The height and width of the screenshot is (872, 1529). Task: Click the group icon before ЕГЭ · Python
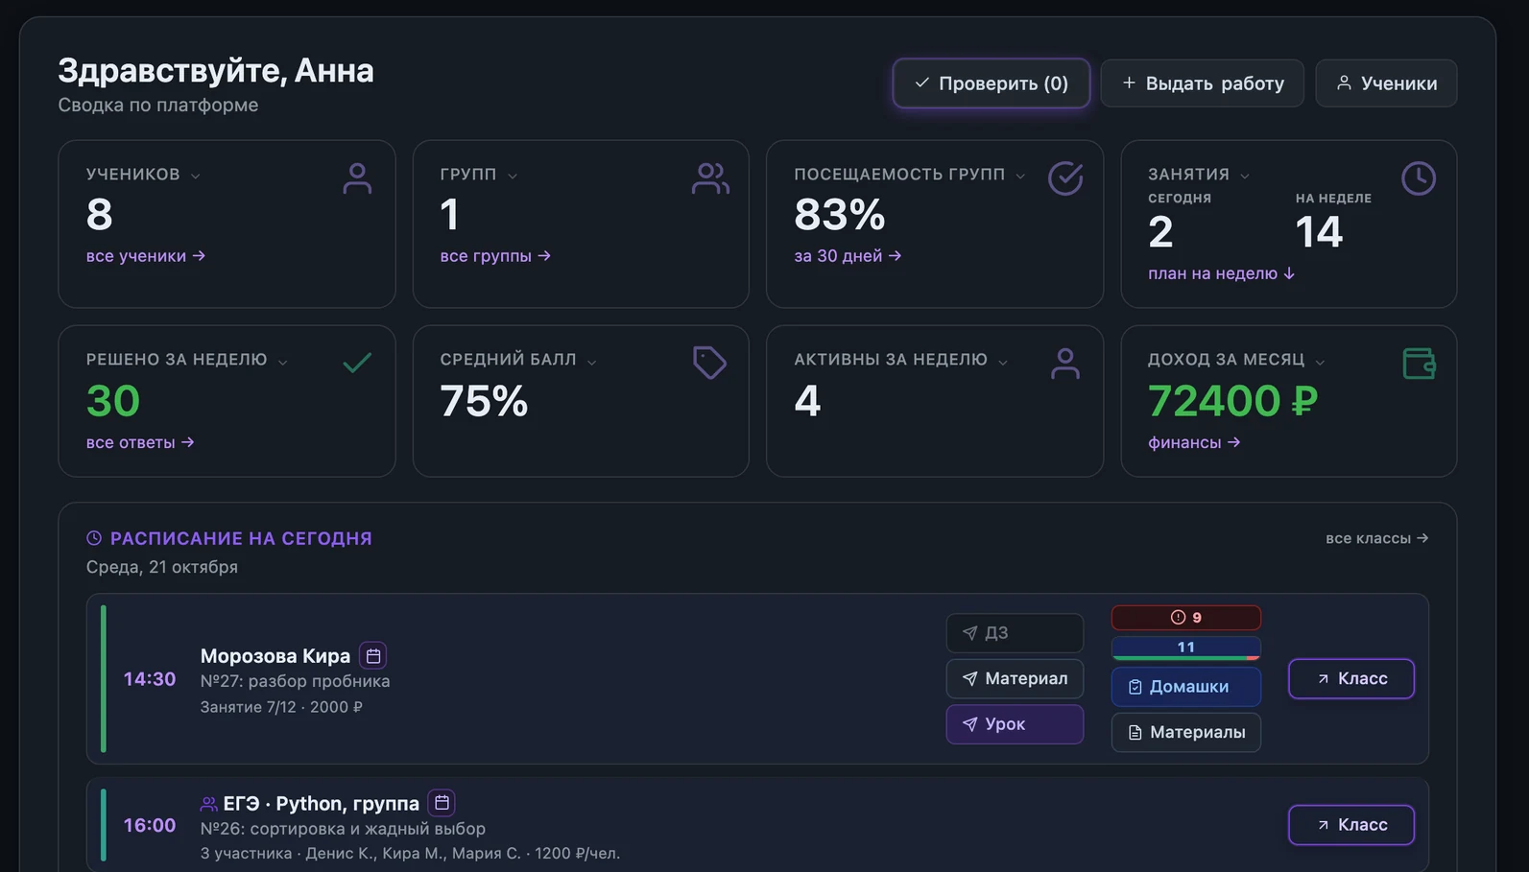tap(208, 804)
